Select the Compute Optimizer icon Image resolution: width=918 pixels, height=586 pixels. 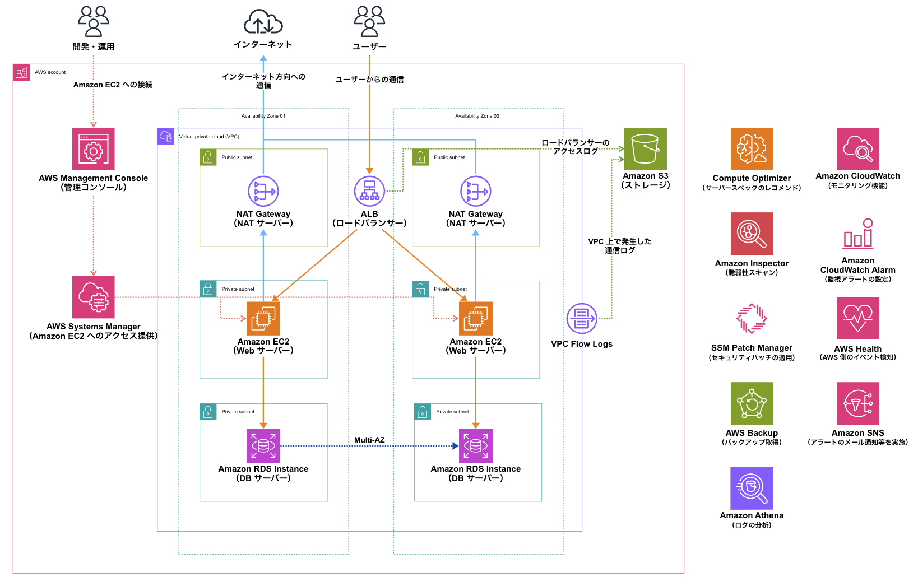tap(751, 148)
